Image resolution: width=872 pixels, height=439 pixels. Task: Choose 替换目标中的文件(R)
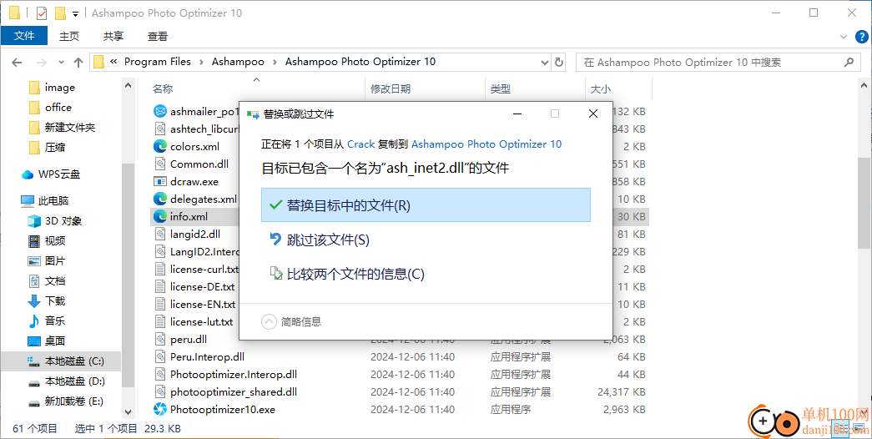tap(426, 205)
